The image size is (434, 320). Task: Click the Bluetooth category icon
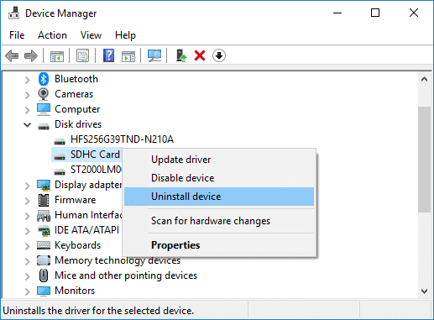[44, 79]
